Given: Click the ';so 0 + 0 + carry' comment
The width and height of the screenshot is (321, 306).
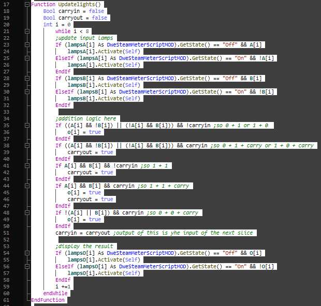Looking at the screenshot, I should click(172, 213).
